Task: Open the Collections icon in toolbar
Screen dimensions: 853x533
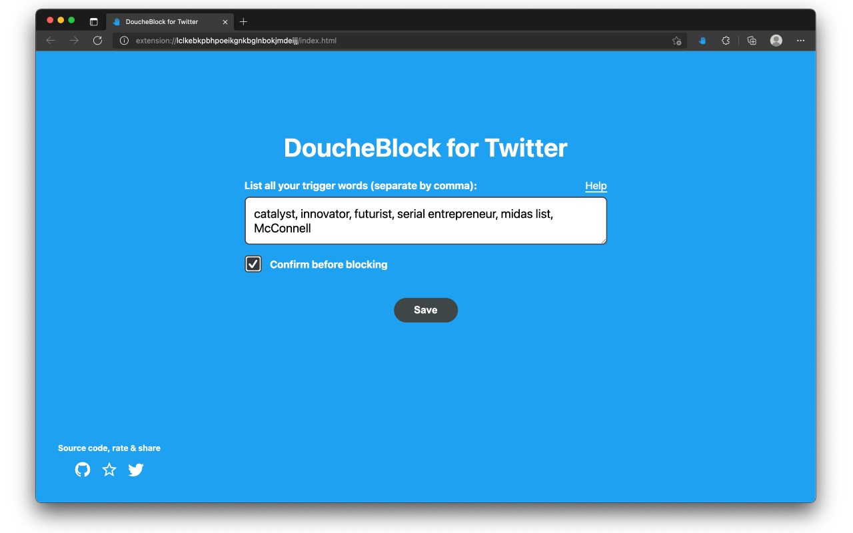Action: (752, 41)
